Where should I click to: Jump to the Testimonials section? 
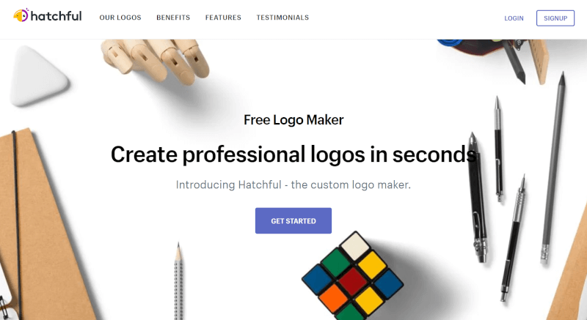[282, 18]
